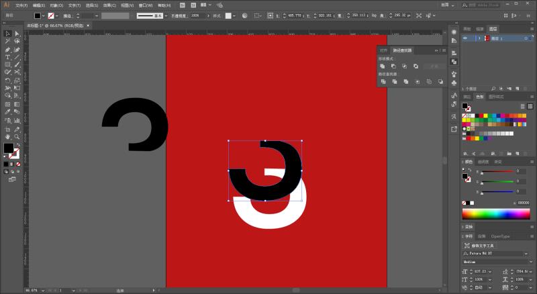
Task: Select the Scissors tool
Action: pos(17,72)
